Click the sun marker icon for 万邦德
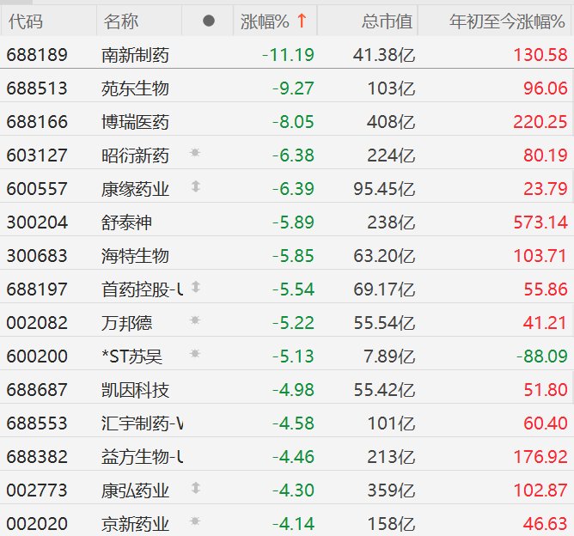This screenshot has width=574, height=536. tap(195, 320)
